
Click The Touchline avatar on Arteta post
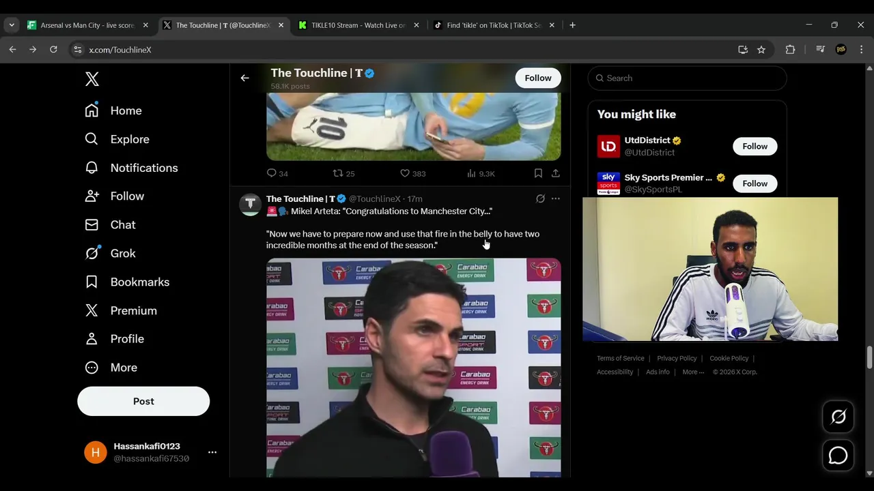click(x=250, y=205)
